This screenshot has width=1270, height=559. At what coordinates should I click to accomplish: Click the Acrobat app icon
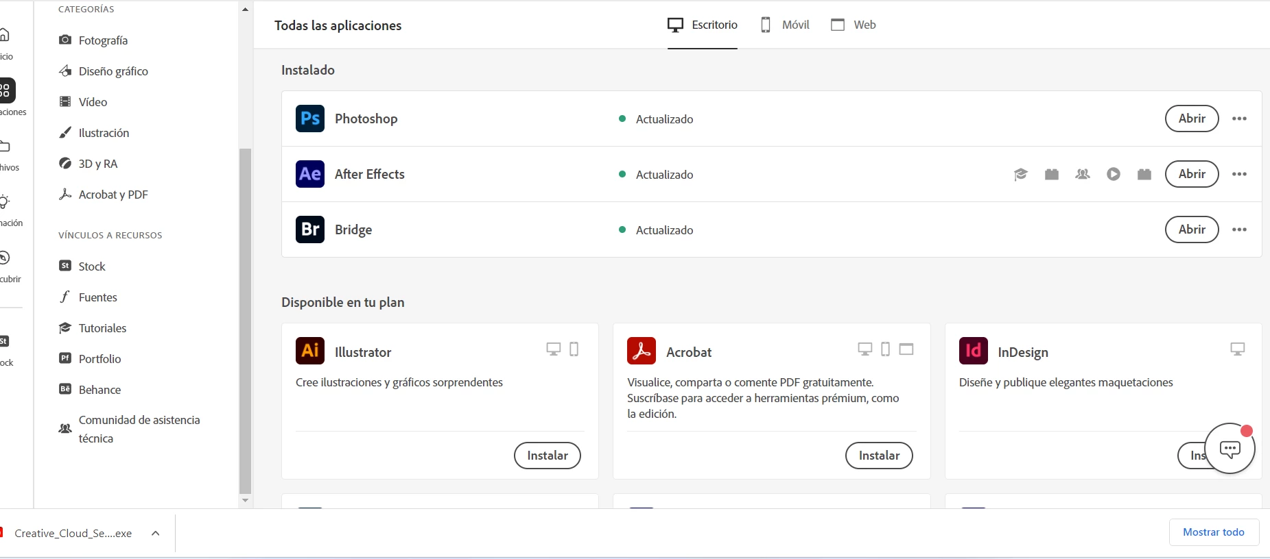click(x=642, y=351)
